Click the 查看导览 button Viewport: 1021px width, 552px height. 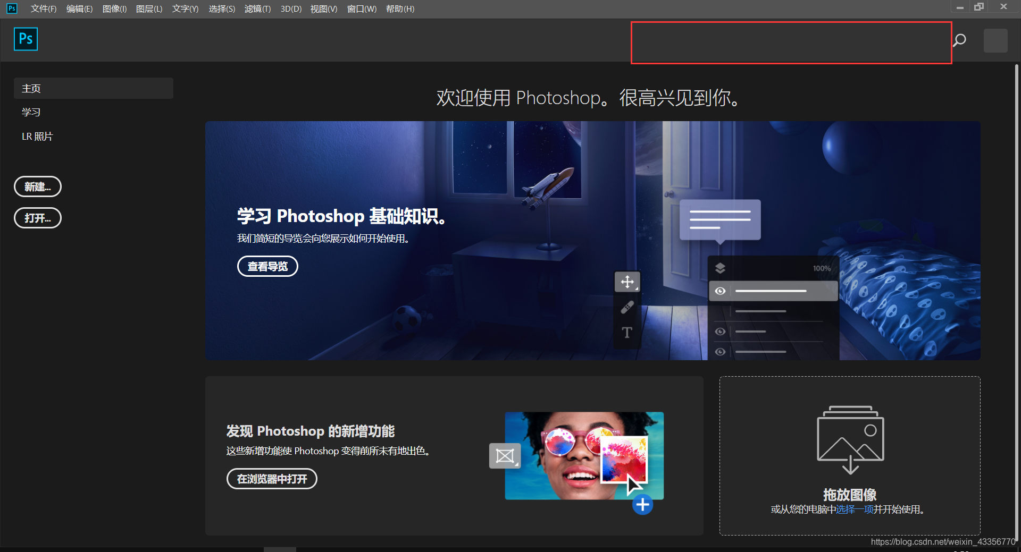click(267, 266)
